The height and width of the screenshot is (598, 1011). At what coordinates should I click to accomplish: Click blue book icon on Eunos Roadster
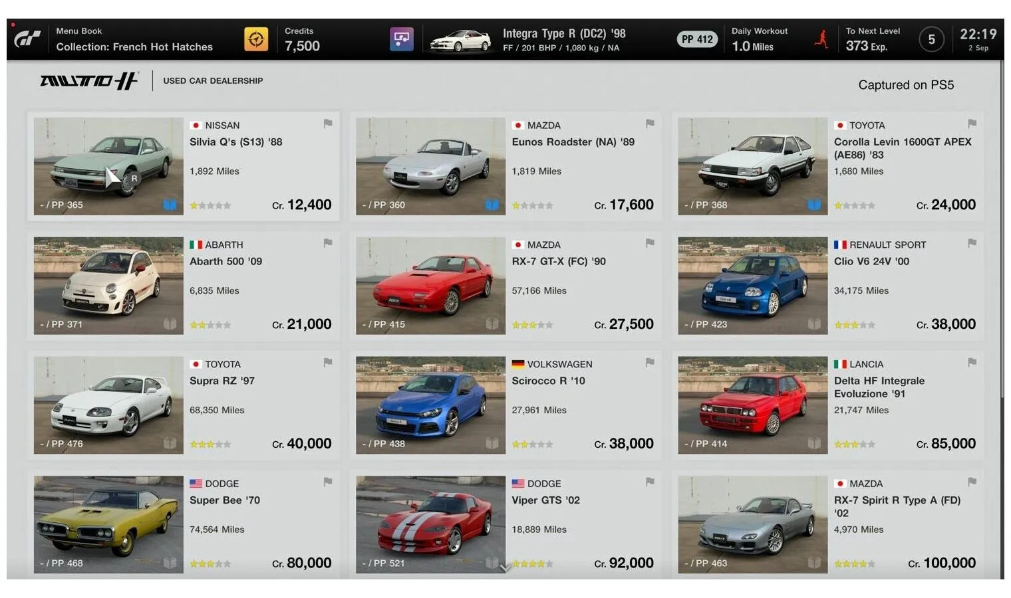click(x=492, y=205)
